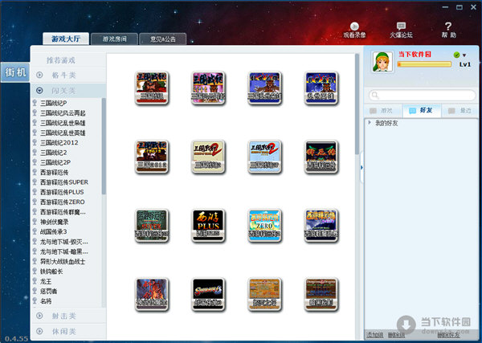This screenshot has width=482, height=343.
Task: Select 铁钩船长 in the sidebar list
Action: click(51, 272)
